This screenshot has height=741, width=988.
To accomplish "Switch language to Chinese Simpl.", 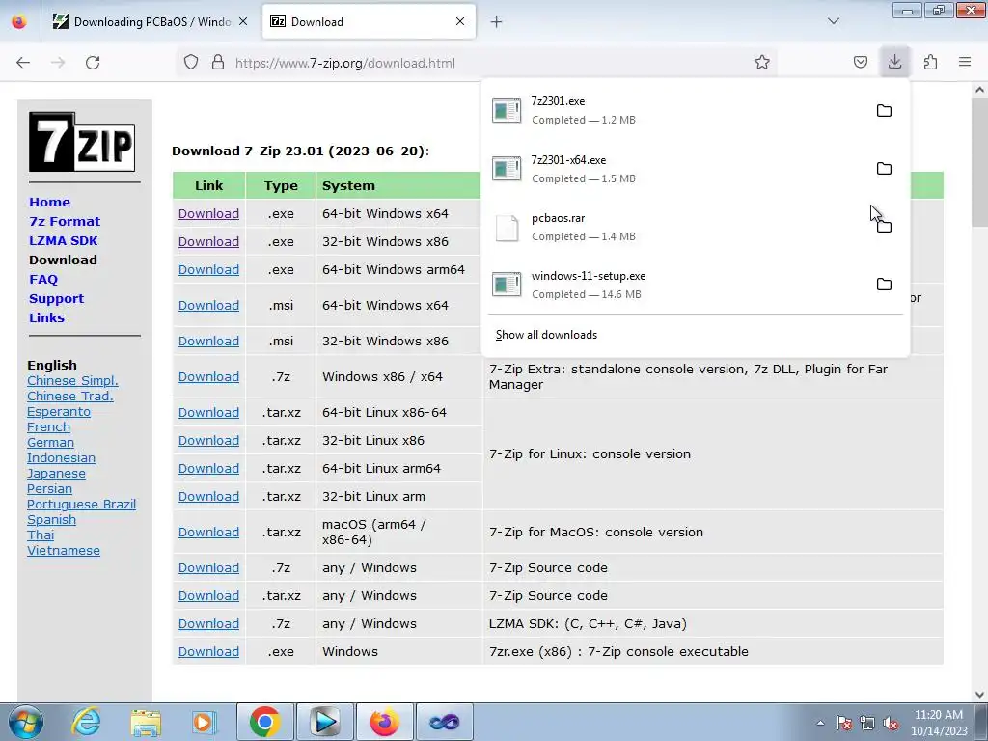I will point(72,380).
